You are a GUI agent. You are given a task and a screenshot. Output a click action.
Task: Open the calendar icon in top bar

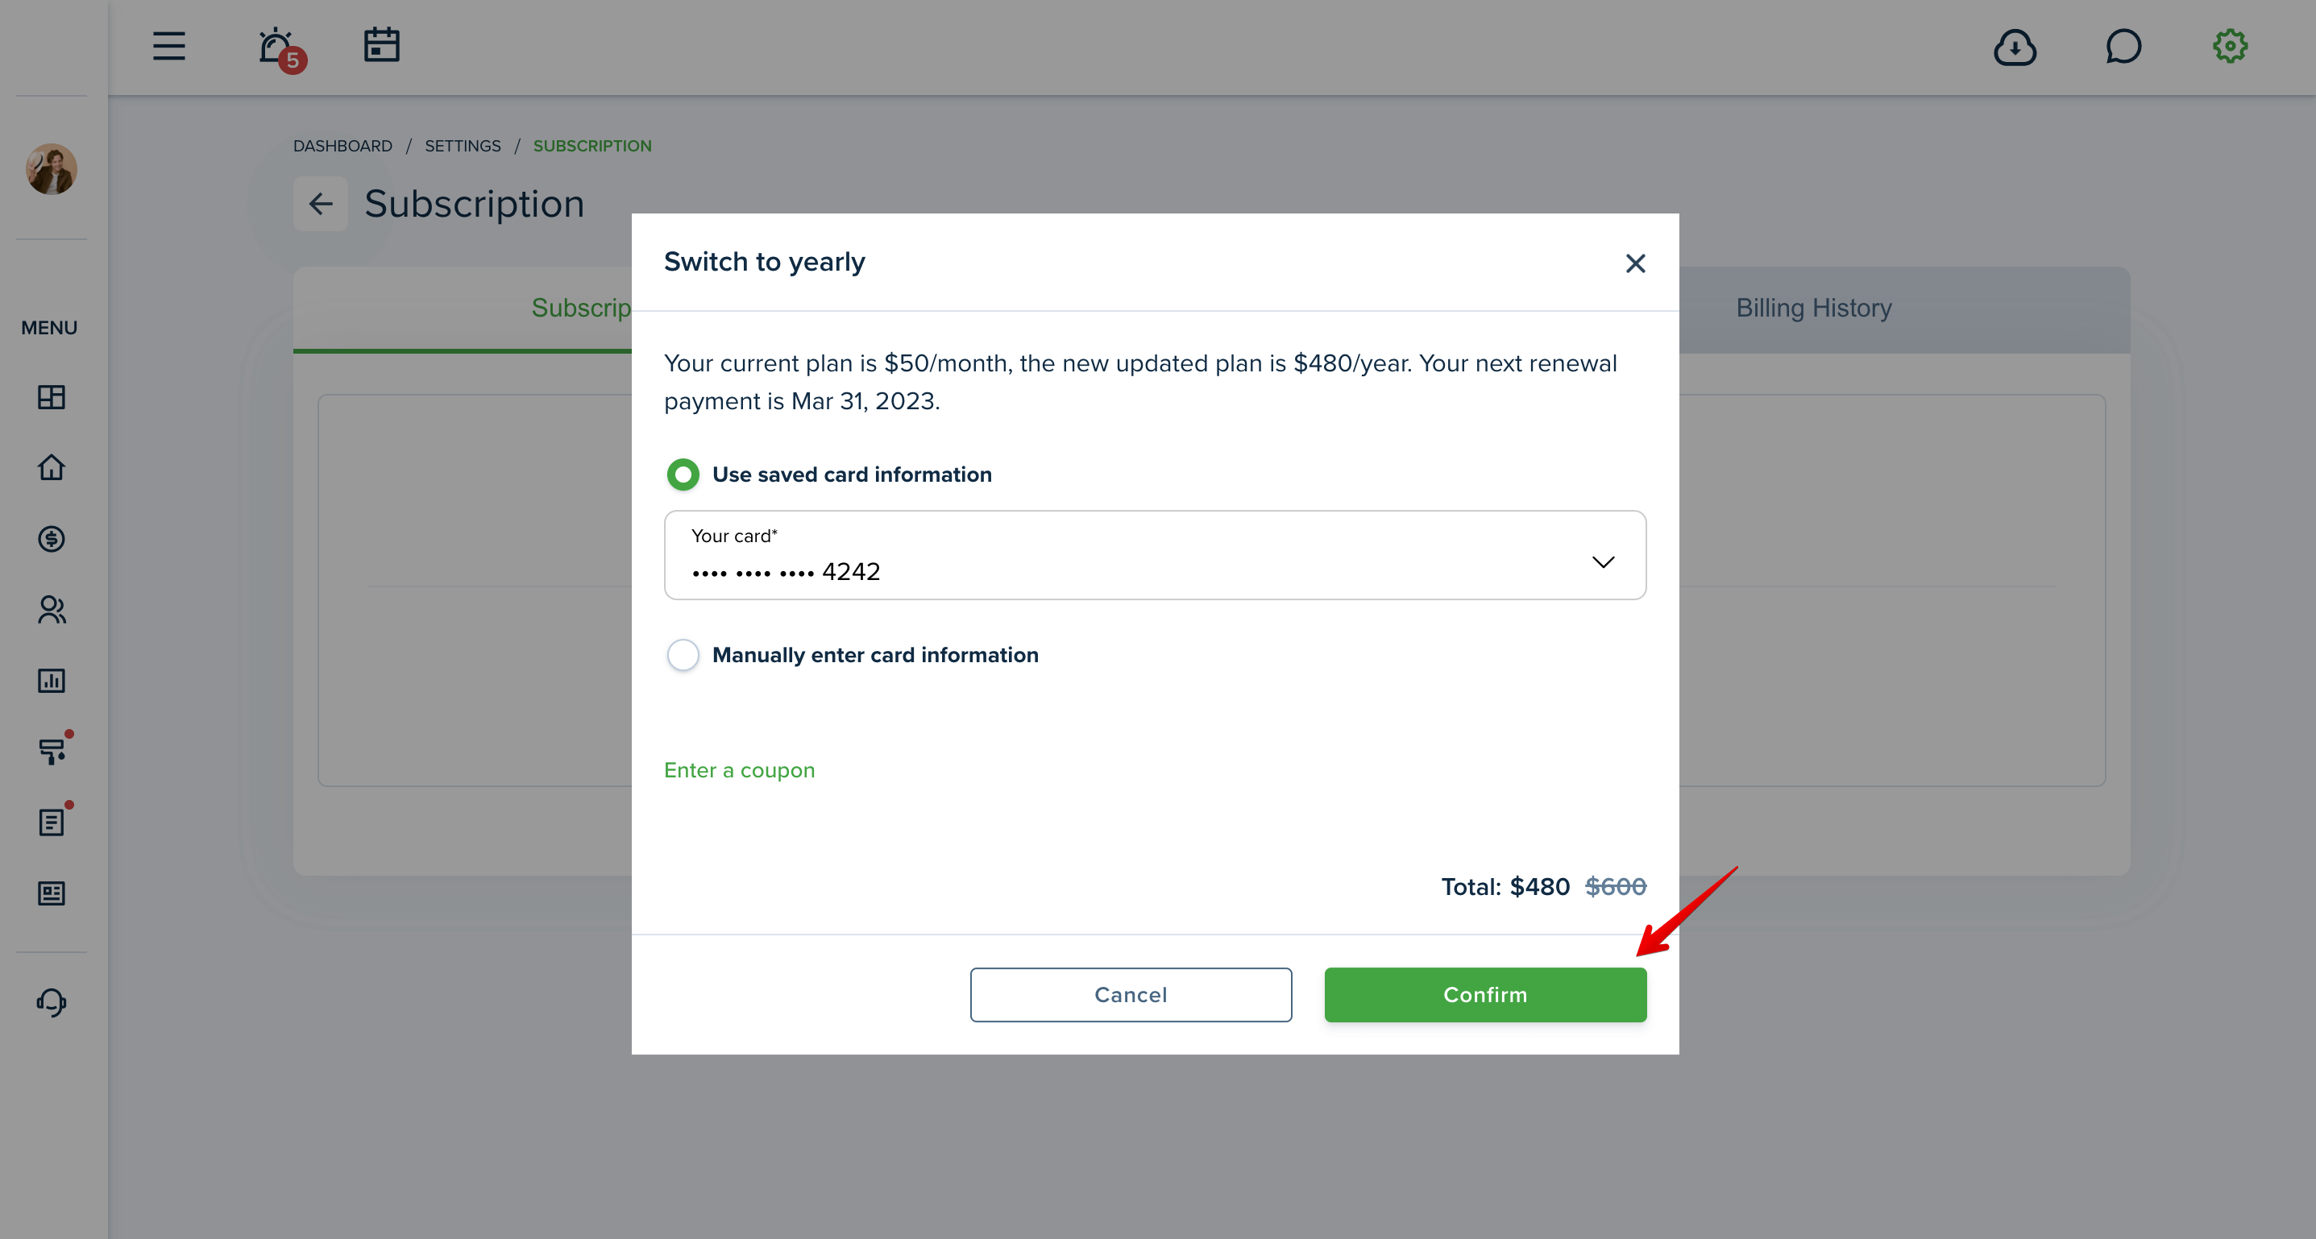coord(381,45)
